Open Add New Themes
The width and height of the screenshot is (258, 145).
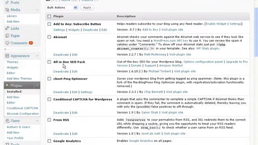[19, 79]
